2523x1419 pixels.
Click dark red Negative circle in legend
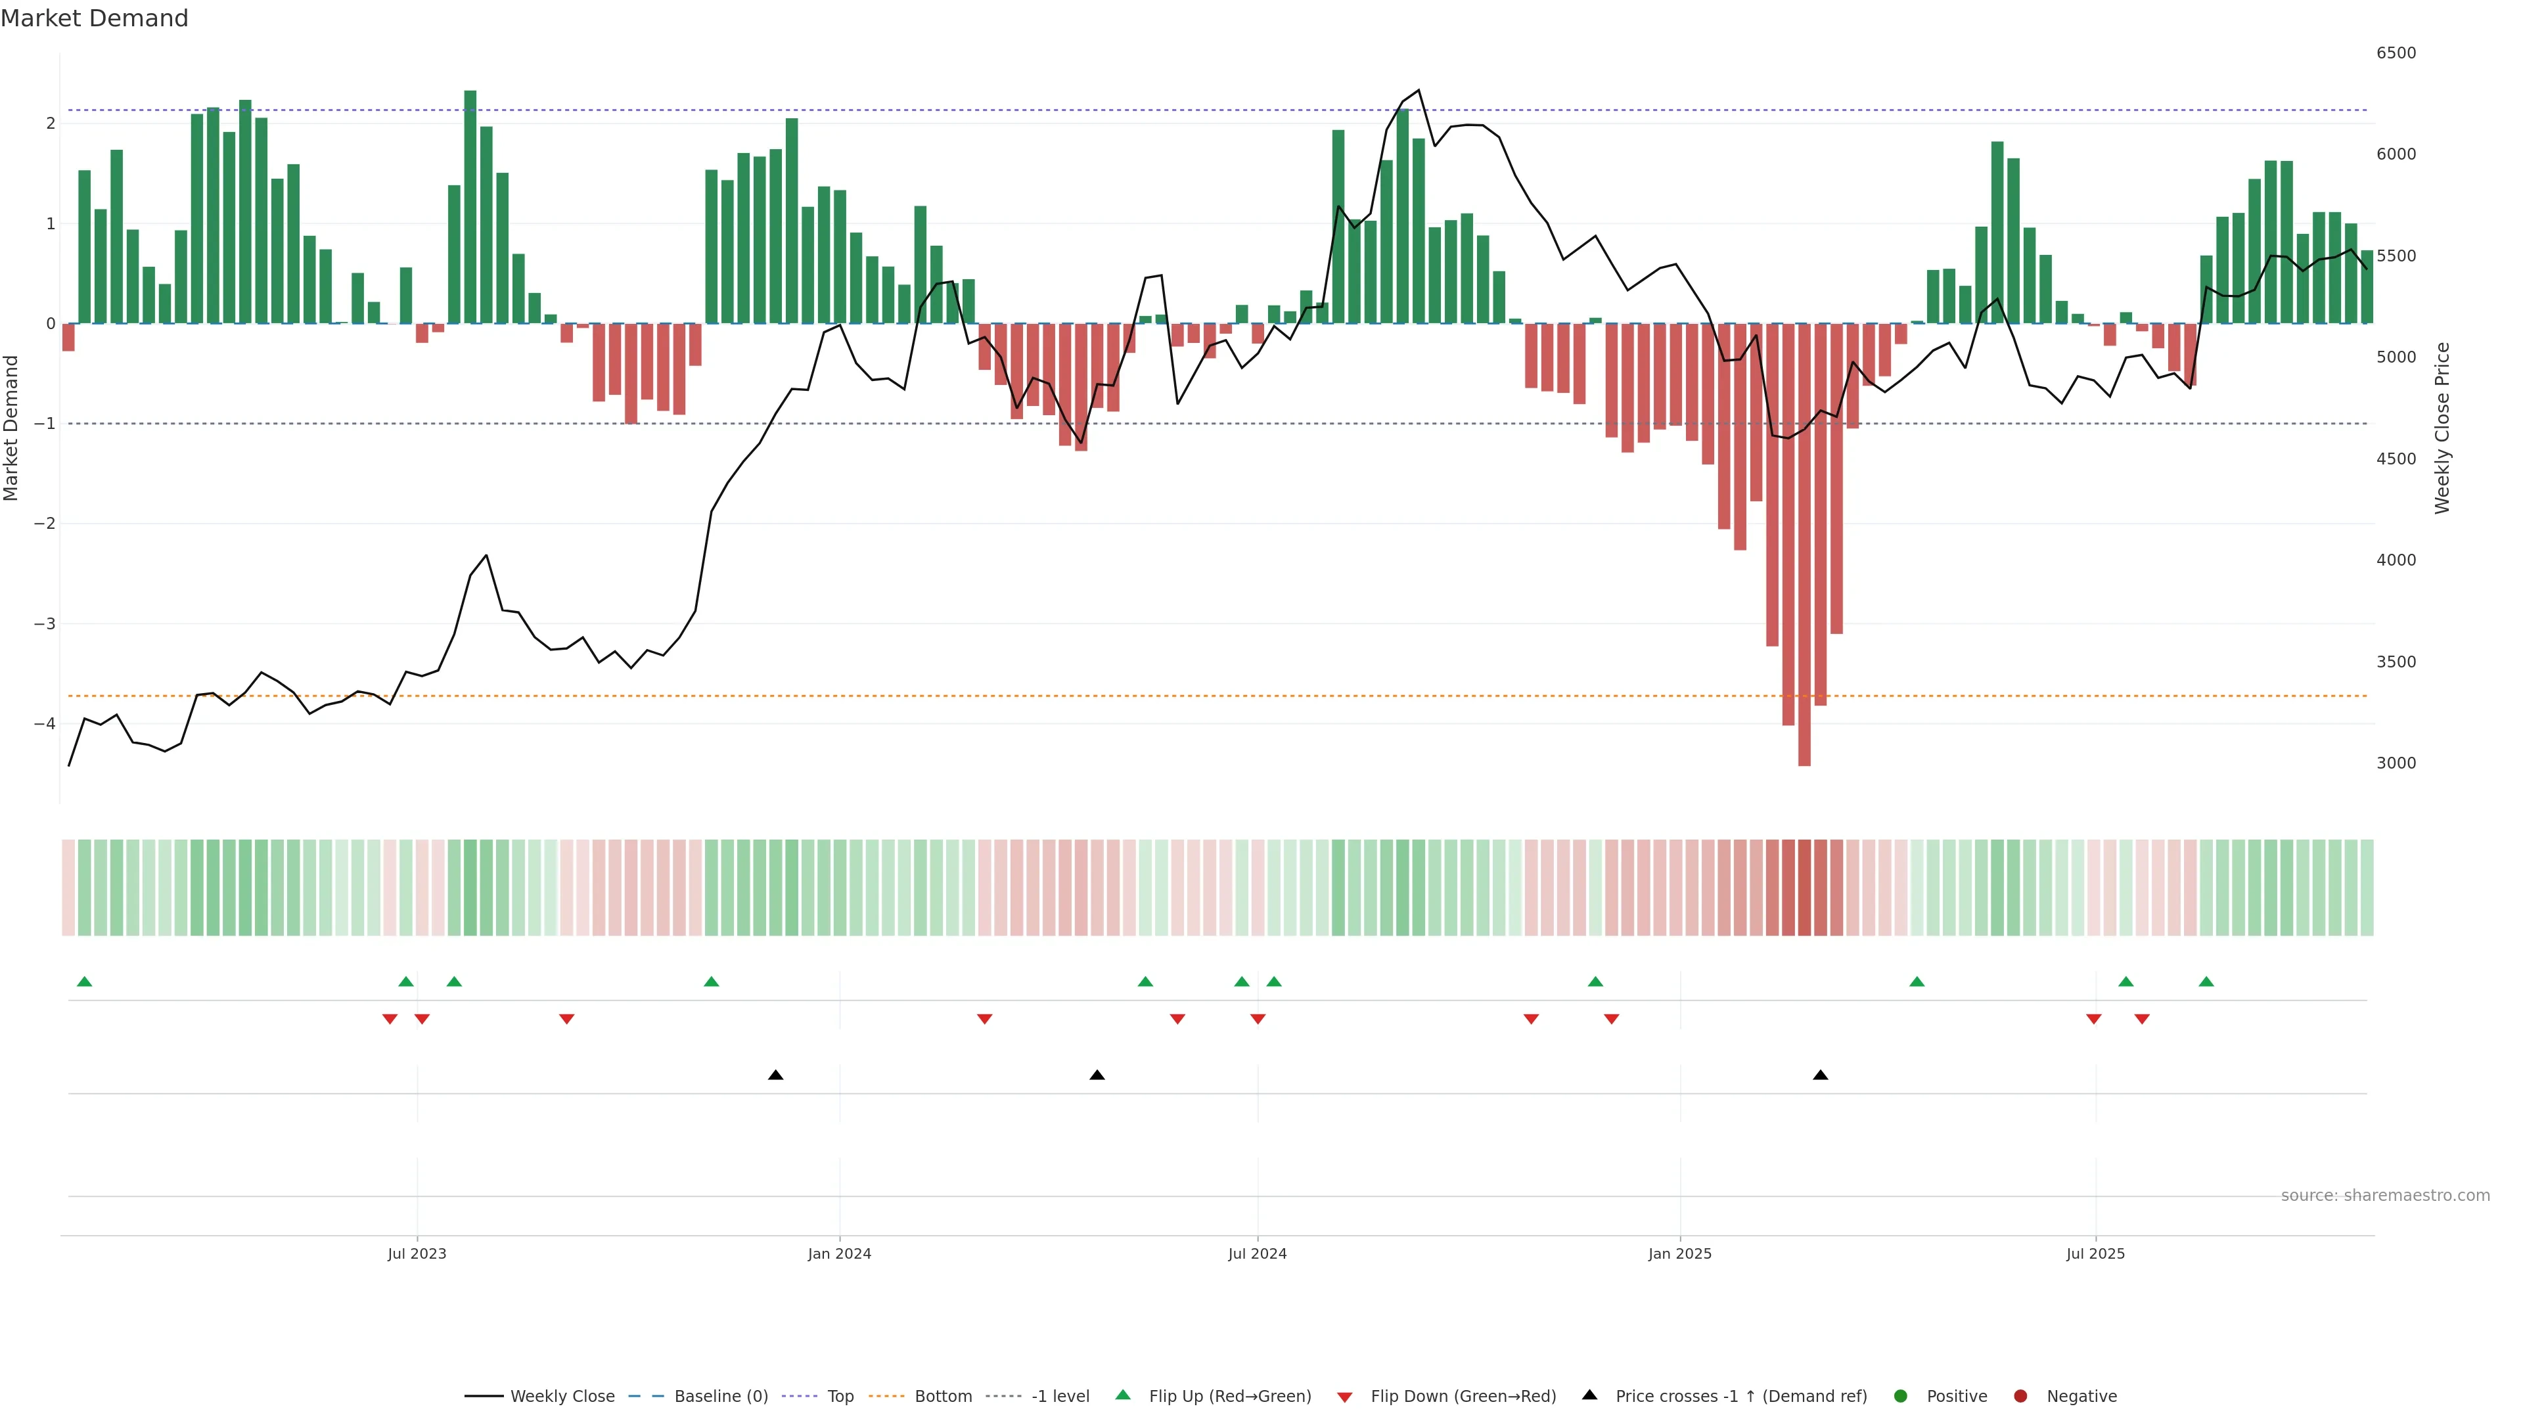click(x=2020, y=1397)
